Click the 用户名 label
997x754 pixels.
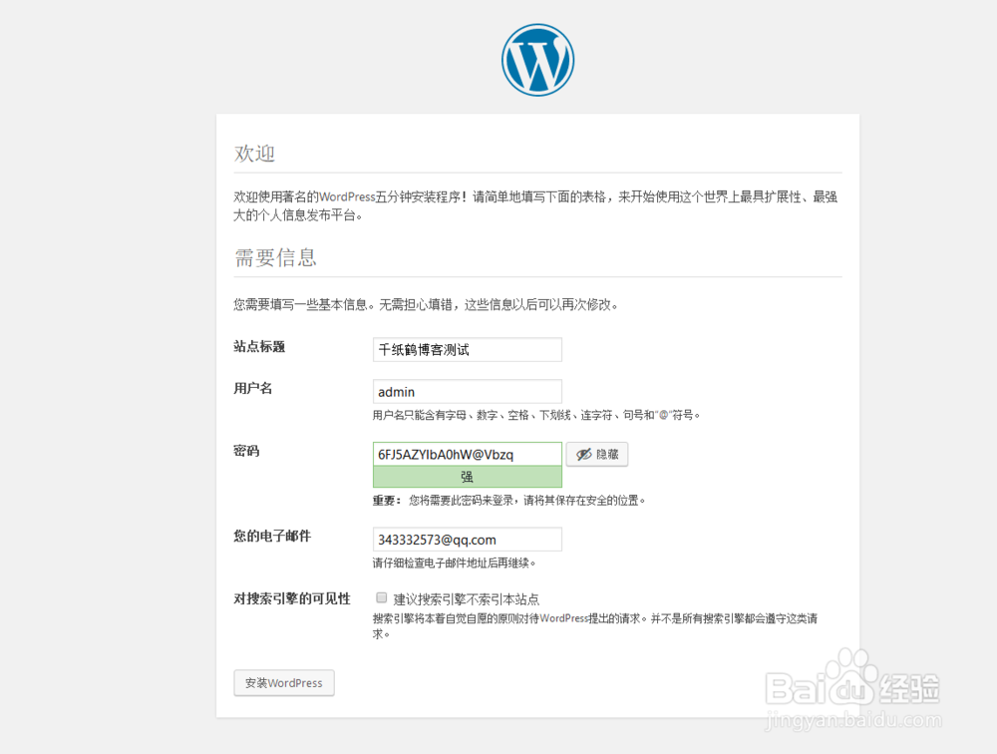[x=253, y=388]
